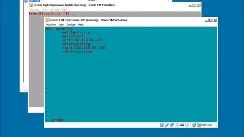Screen dimensions: 244x137
Task: Click the black display status bar icon
Action: click(182, 125)
